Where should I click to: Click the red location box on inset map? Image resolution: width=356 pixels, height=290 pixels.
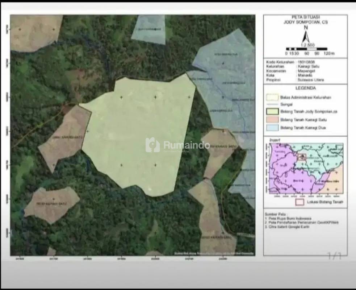[x=302, y=157]
